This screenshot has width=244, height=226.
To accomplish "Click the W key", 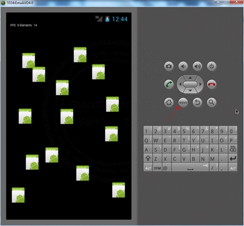I will [x=157, y=139].
